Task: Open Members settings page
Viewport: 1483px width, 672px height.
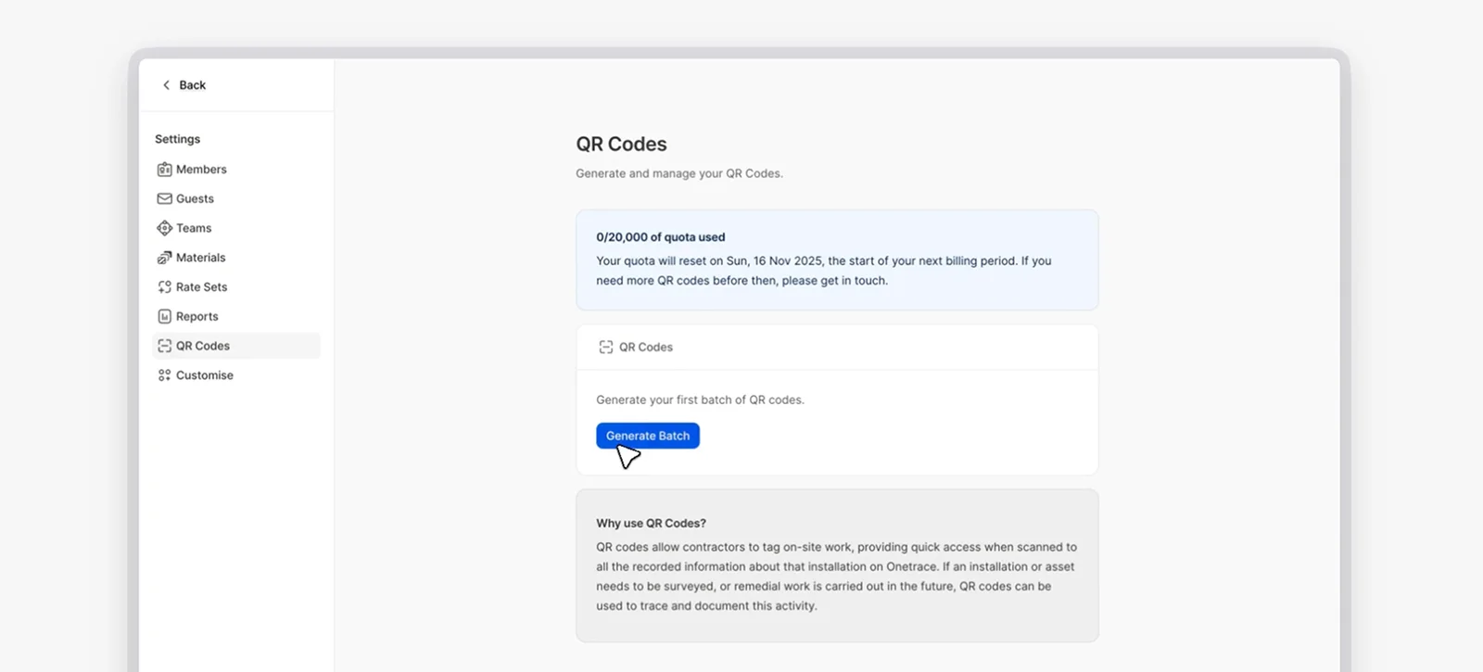Action: click(x=236, y=170)
